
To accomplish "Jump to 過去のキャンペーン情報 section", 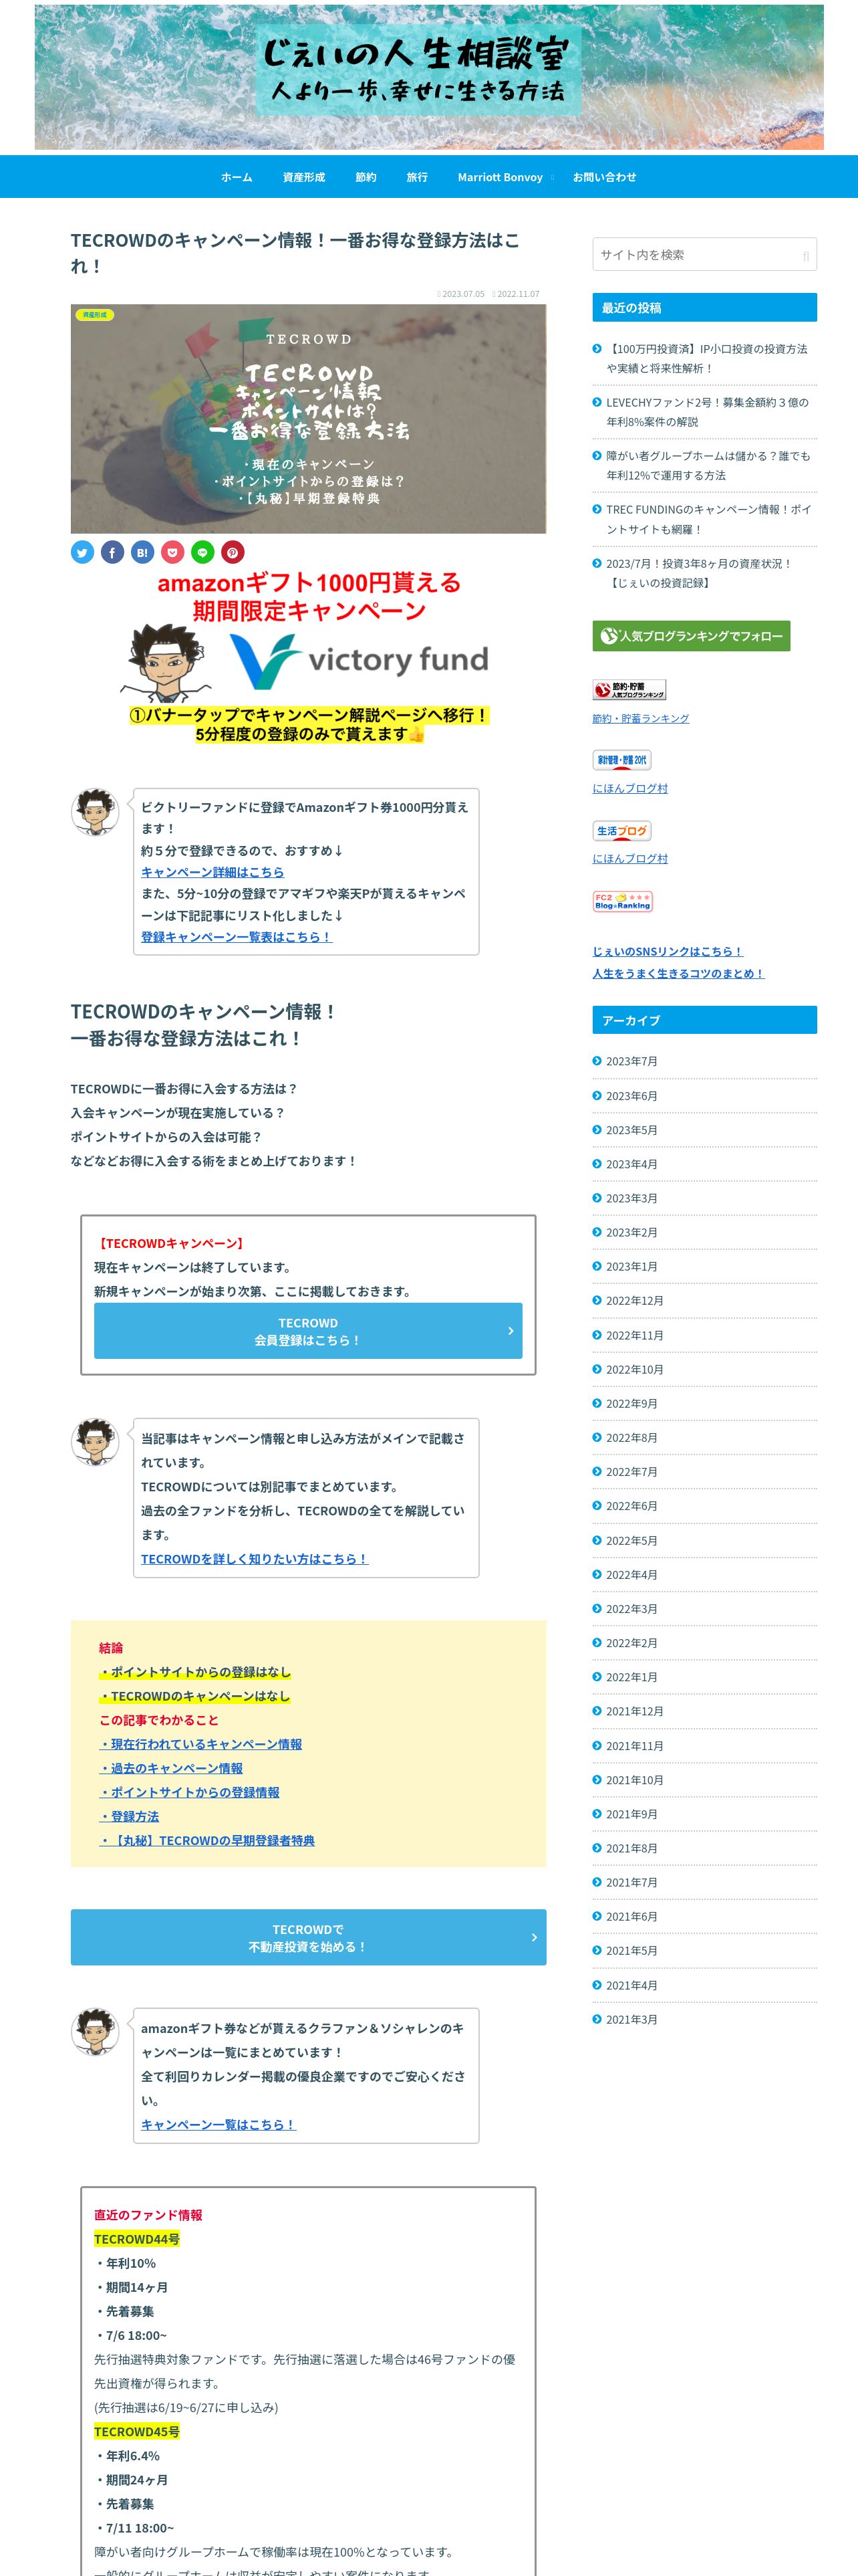I will [x=171, y=1768].
